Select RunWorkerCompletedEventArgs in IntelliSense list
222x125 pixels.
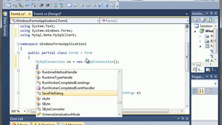click(x=77, y=83)
